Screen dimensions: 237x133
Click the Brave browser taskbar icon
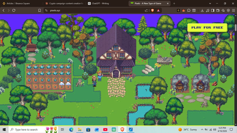pyautogui.click(x=122, y=130)
